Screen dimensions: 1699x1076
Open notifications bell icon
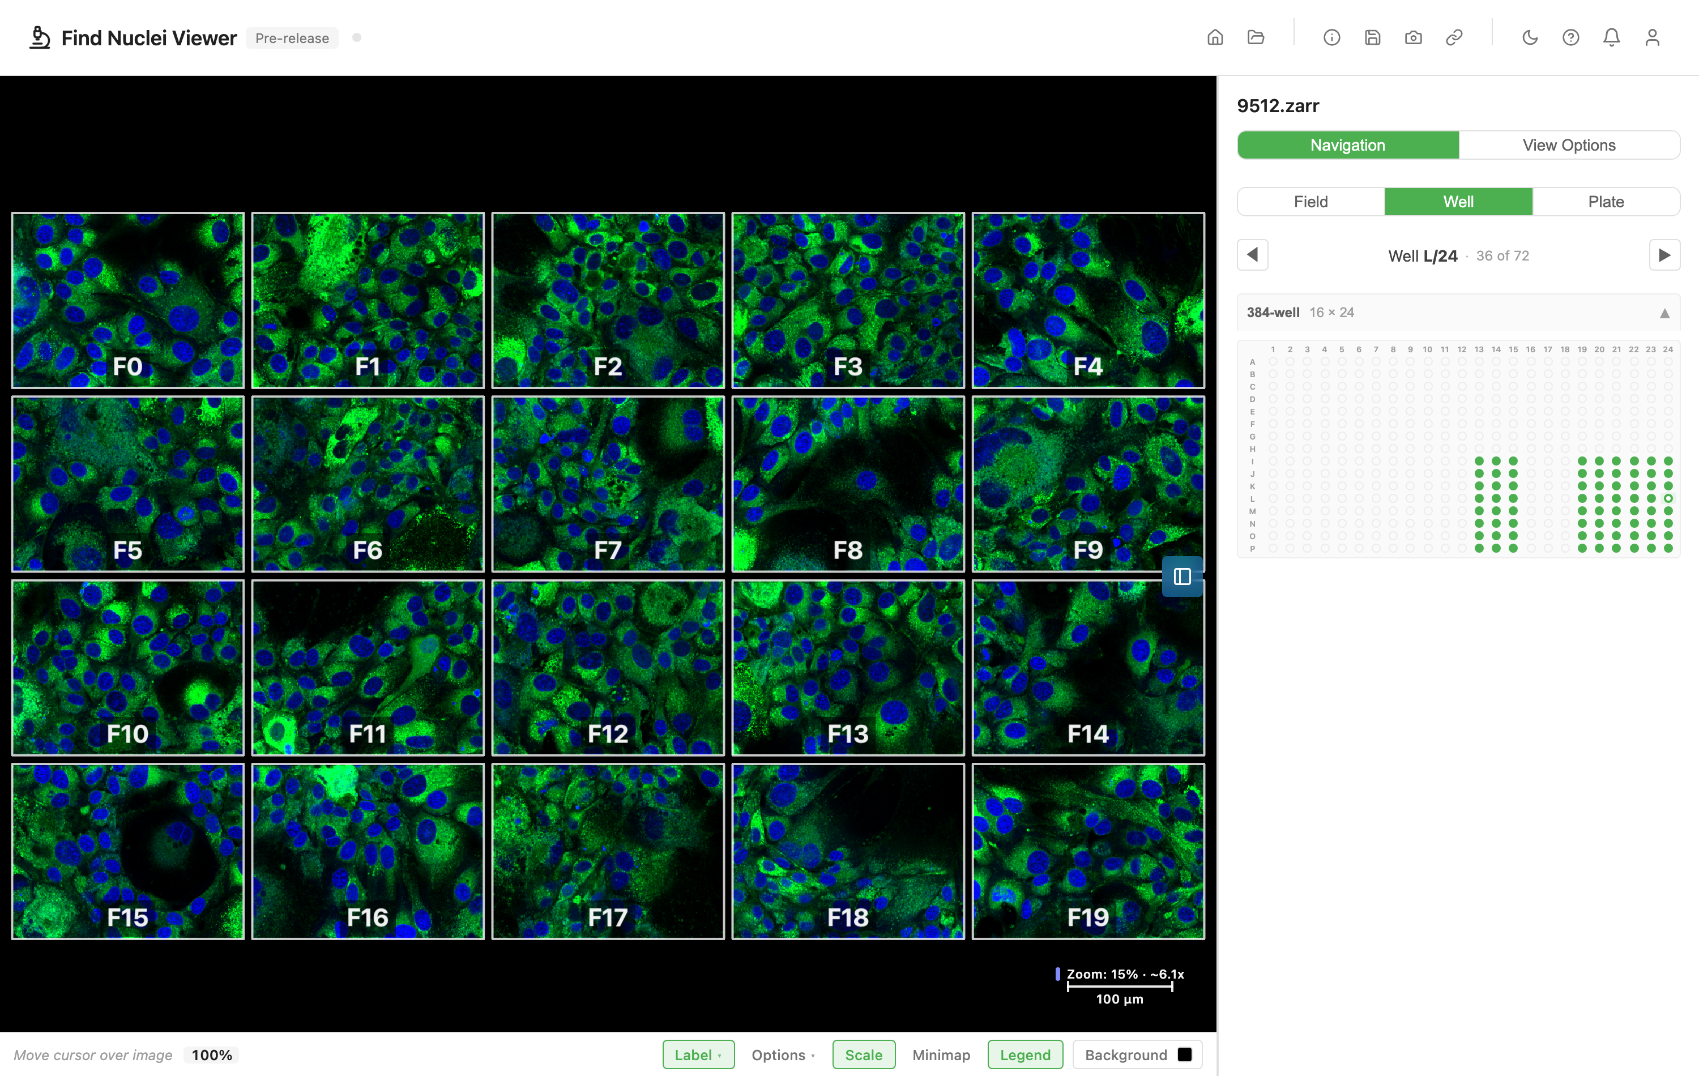click(x=1612, y=37)
